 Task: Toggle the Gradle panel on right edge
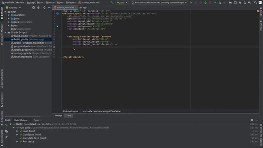click(261, 12)
